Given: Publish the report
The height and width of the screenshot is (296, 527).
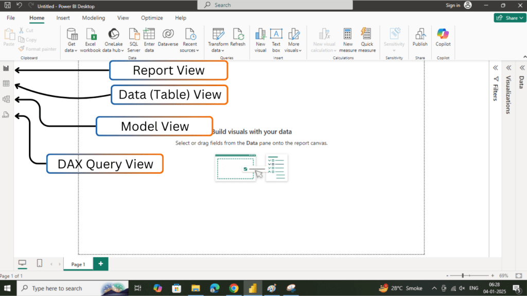Looking at the screenshot, I should pyautogui.click(x=420, y=37).
